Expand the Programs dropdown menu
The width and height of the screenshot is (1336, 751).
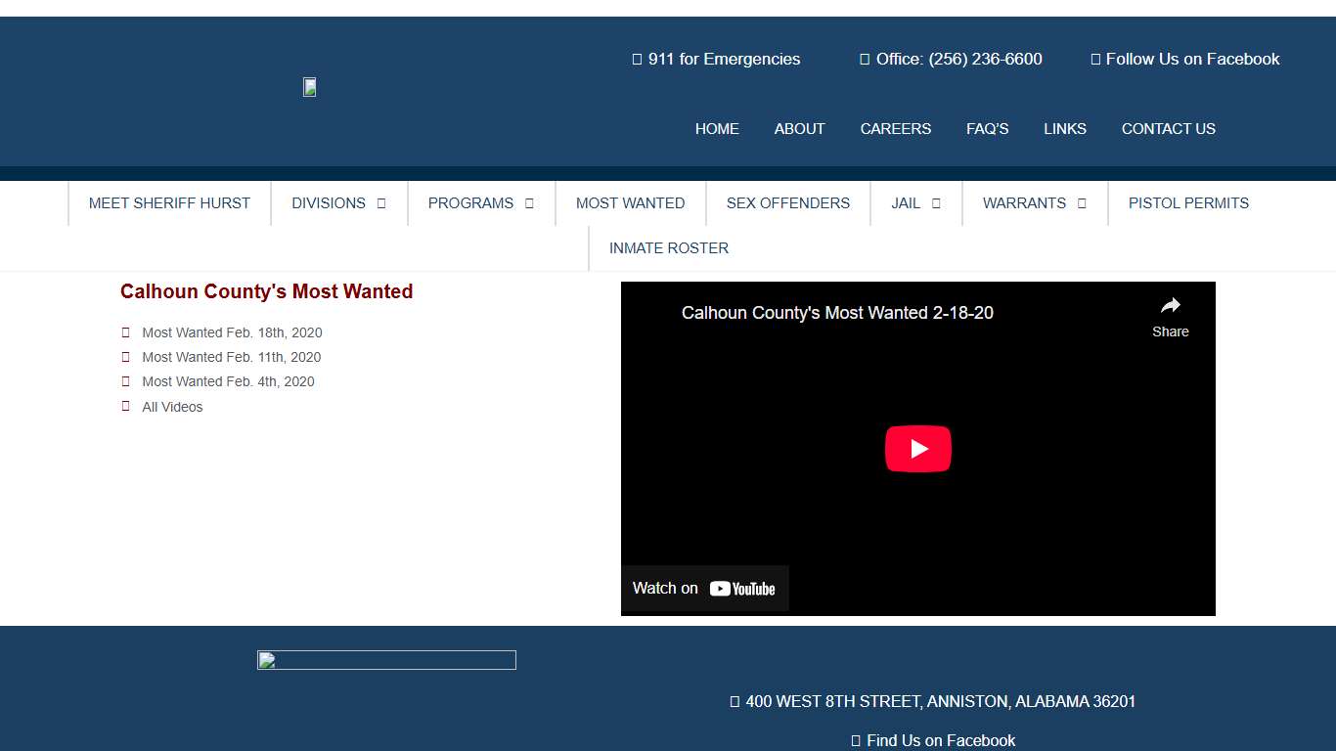pyautogui.click(x=480, y=203)
